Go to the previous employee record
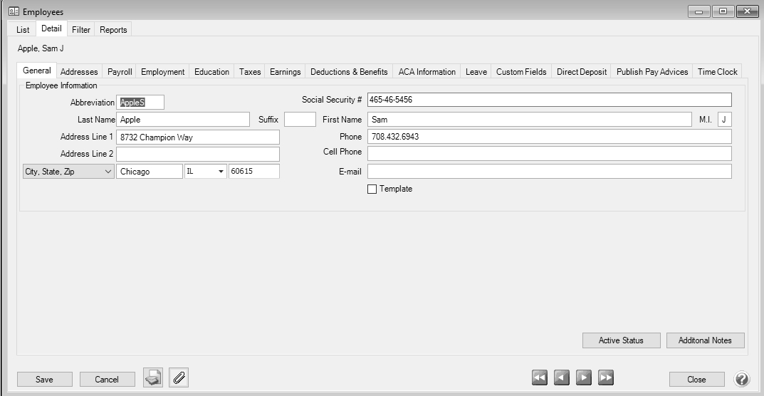Screen dimensions: 764x396 (x=562, y=378)
